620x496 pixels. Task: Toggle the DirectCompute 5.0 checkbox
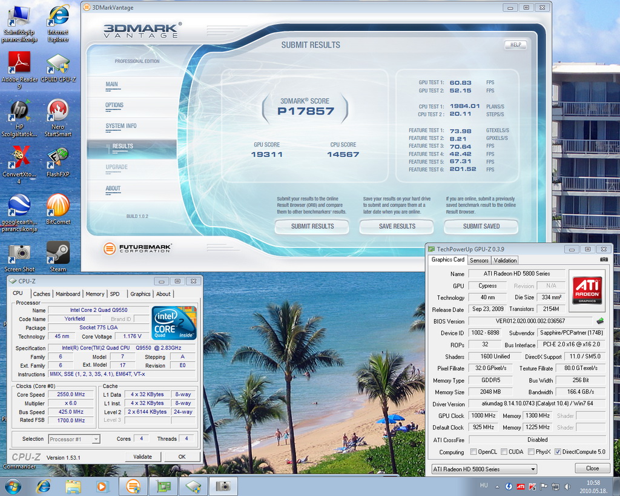tap(558, 452)
